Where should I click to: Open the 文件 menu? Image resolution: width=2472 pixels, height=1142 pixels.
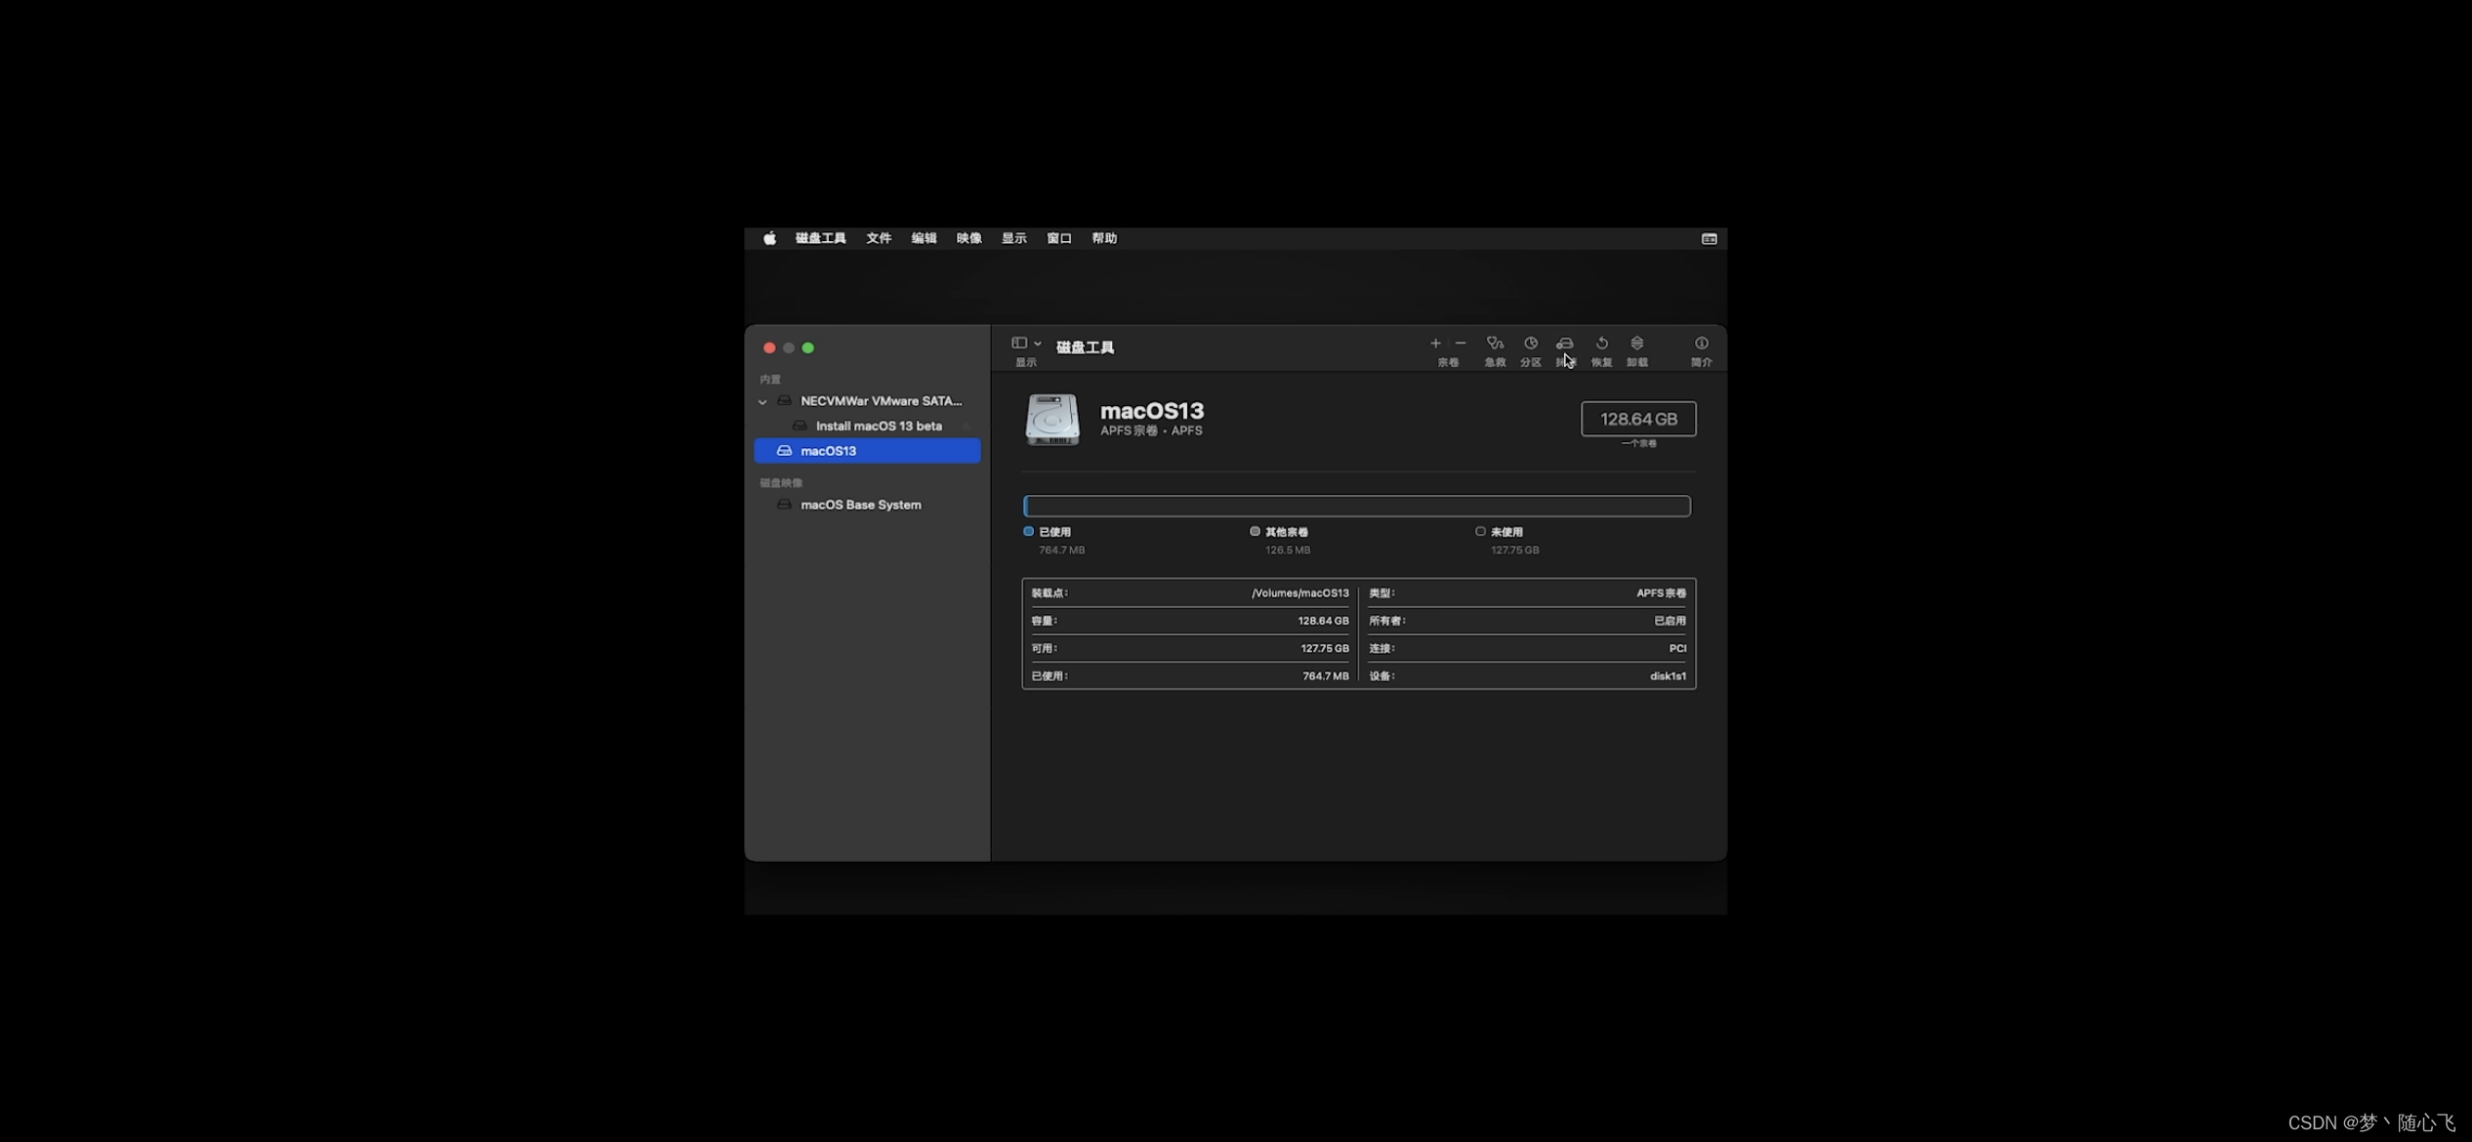click(879, 238)
